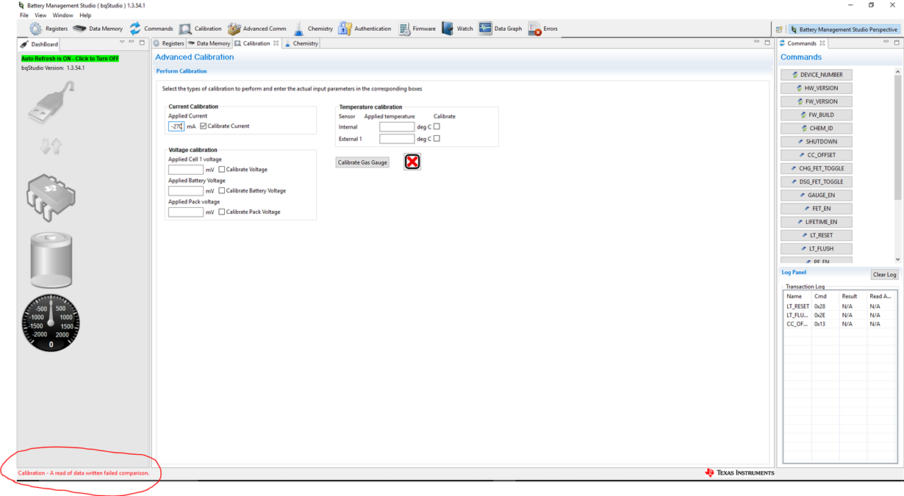Enable Calibrate Pack Voltage checkbox
The height and width of the screenshot is (496, 904).
coord(222,212)
